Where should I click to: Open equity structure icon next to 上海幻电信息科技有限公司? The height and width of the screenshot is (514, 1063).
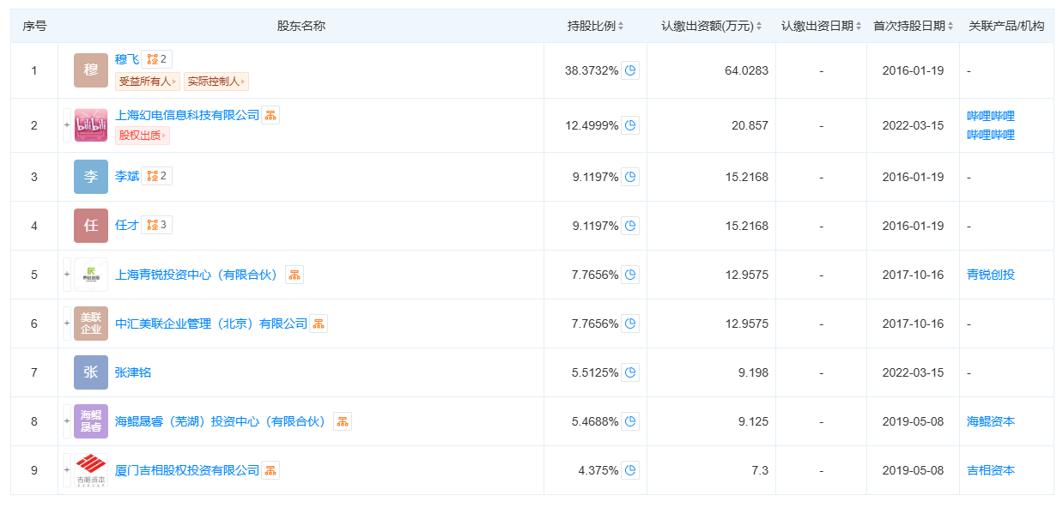(x=270, y=115)
